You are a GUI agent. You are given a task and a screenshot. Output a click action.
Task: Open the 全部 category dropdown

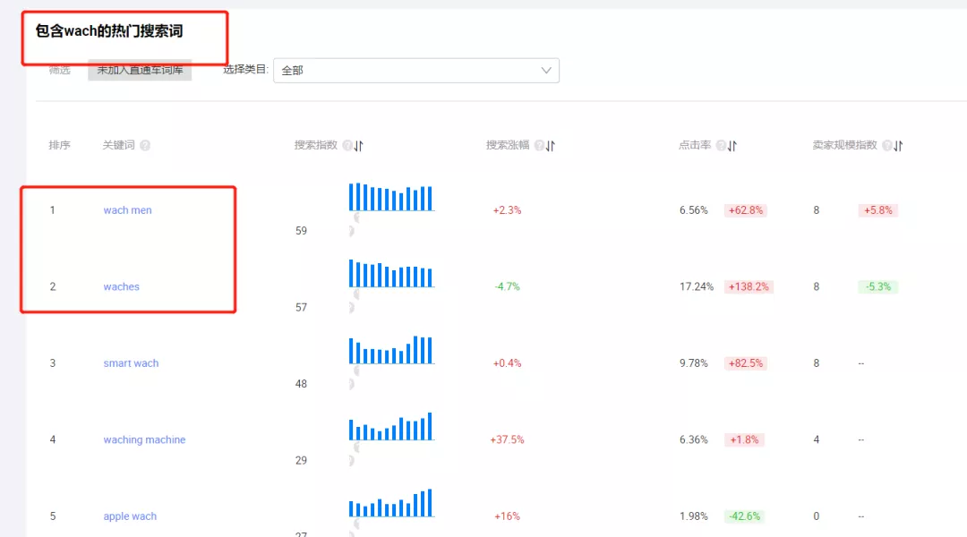click(416, 70)
